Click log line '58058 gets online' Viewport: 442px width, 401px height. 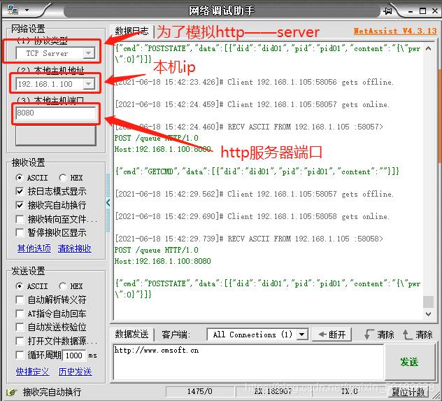coord(252,216)
